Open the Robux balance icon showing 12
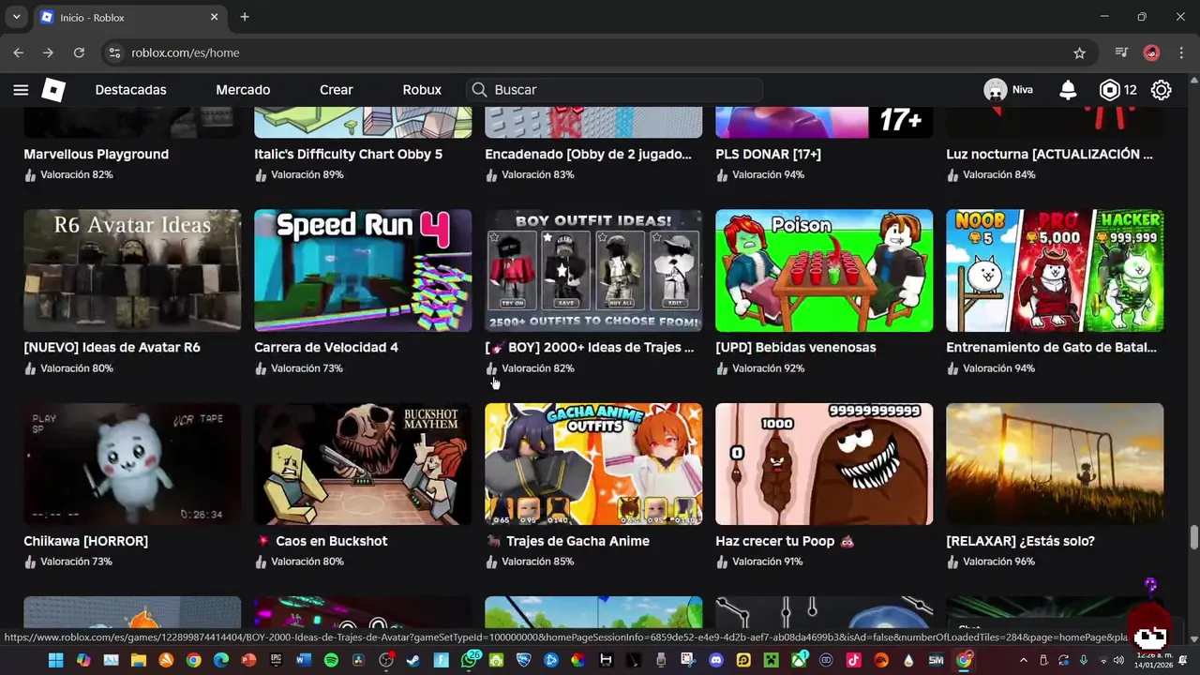 tap(1110, 90)
